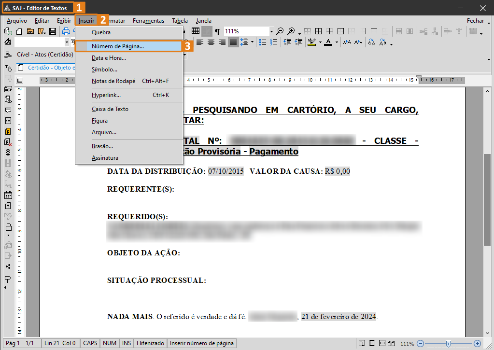494x350 pixels.
Task: Click the decrease font size icon
Action: coord(358,42)
